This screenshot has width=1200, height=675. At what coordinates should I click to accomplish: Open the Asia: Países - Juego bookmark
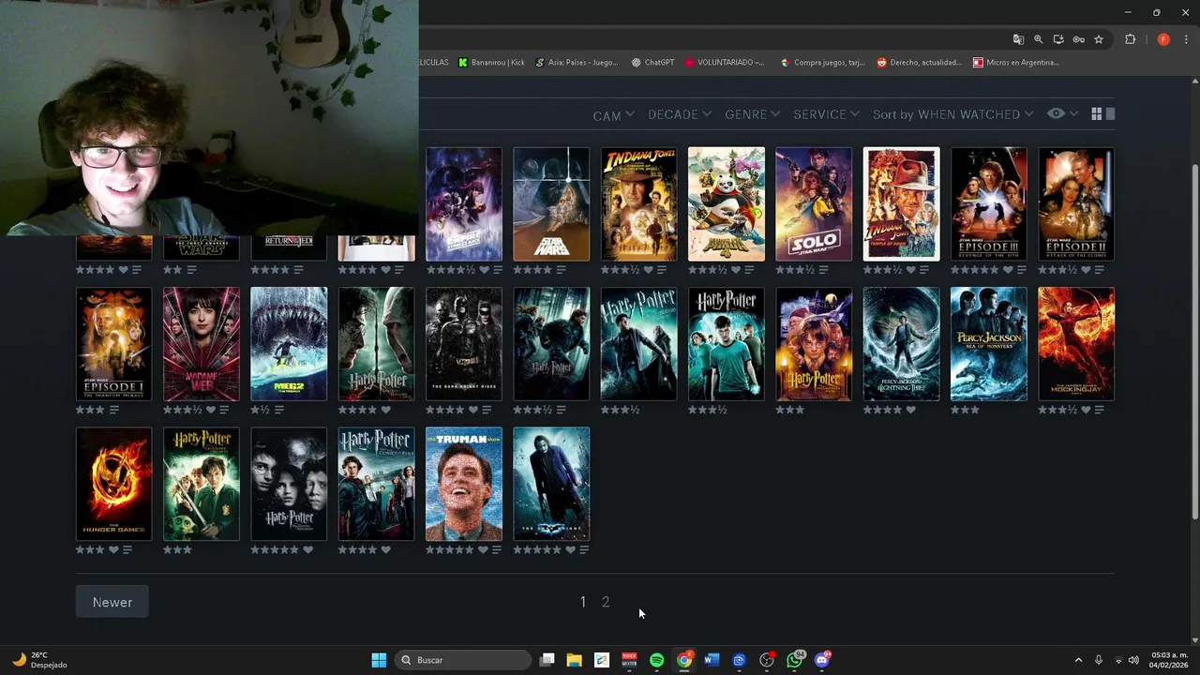(x=577, y=63)
